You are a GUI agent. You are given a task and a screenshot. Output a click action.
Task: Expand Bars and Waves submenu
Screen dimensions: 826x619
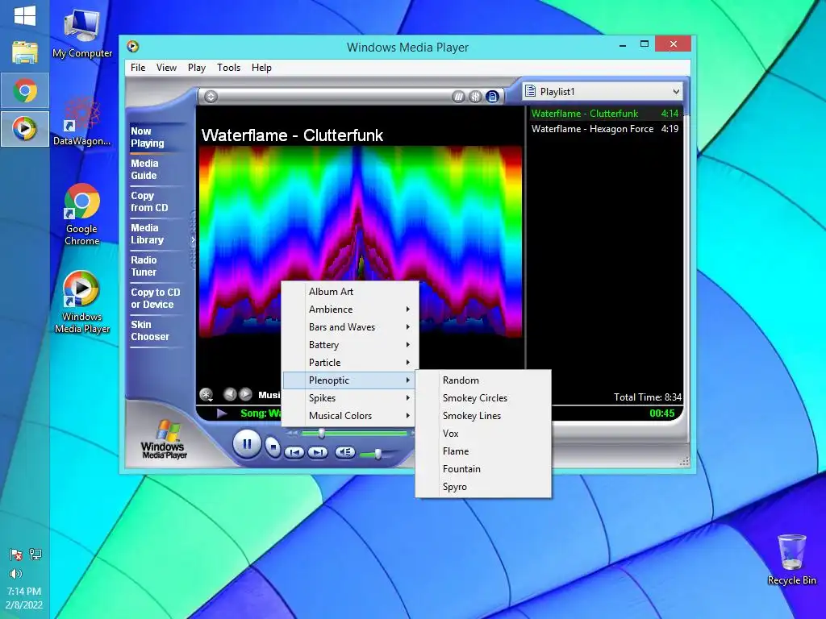pyautogui.click(x=351, y=327)
